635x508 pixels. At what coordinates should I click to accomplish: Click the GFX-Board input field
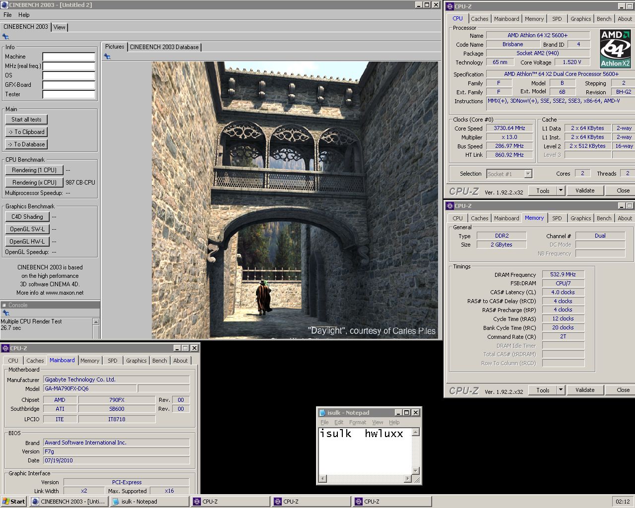(x=68, y=85)
